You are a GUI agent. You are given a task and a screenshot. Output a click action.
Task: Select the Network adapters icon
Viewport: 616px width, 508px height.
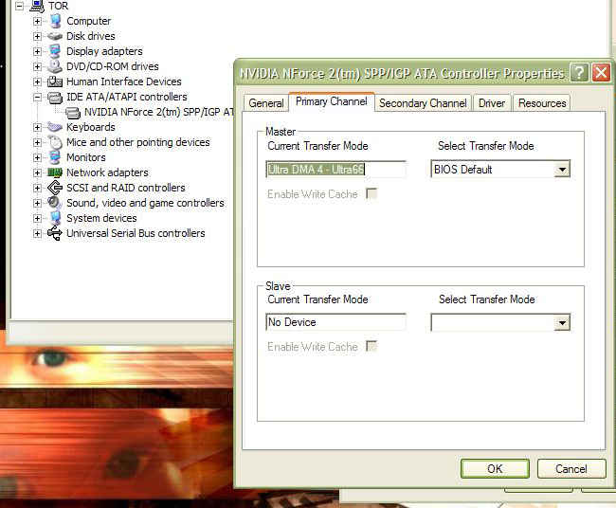click(x=55, y=172)
